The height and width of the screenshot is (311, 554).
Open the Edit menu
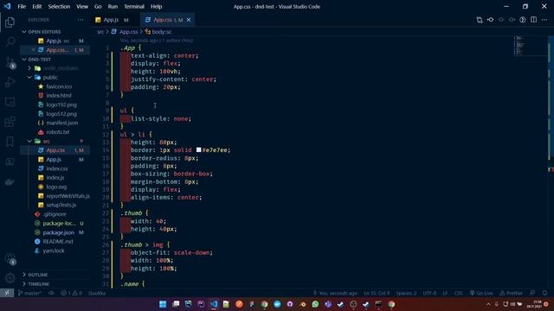coord(36,6)
